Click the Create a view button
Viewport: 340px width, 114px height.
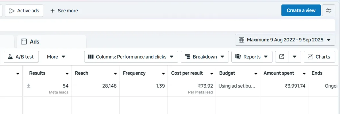pos(301,10)
